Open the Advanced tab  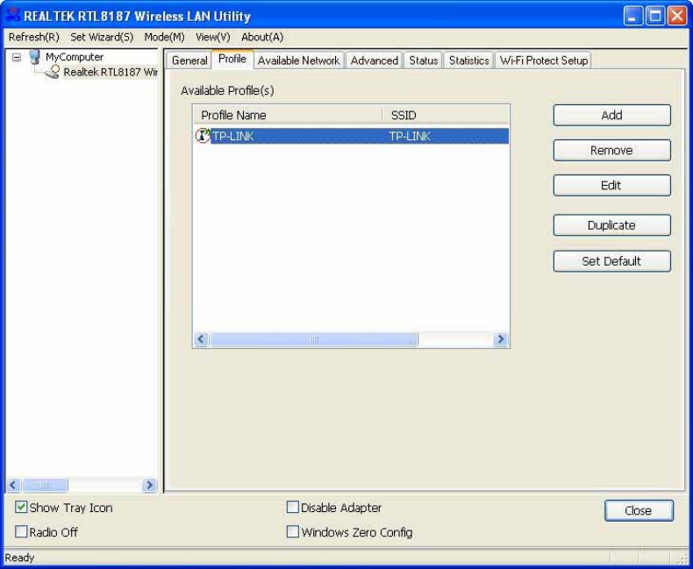375,60
